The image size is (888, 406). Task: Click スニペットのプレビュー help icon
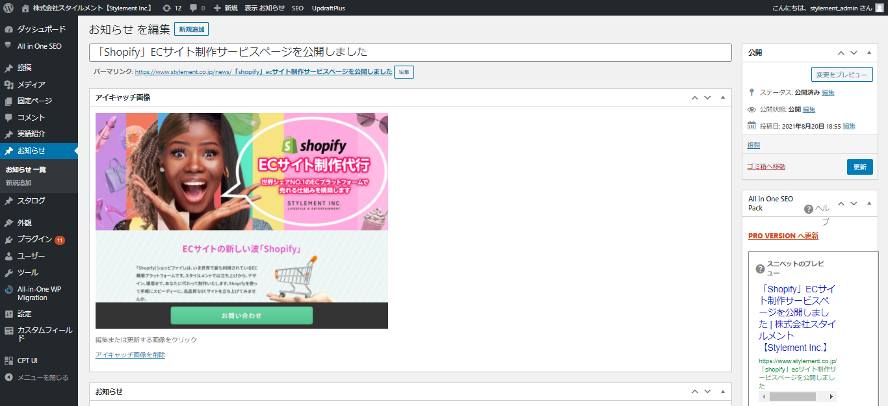pyautogui.click(x=760, y=269)
